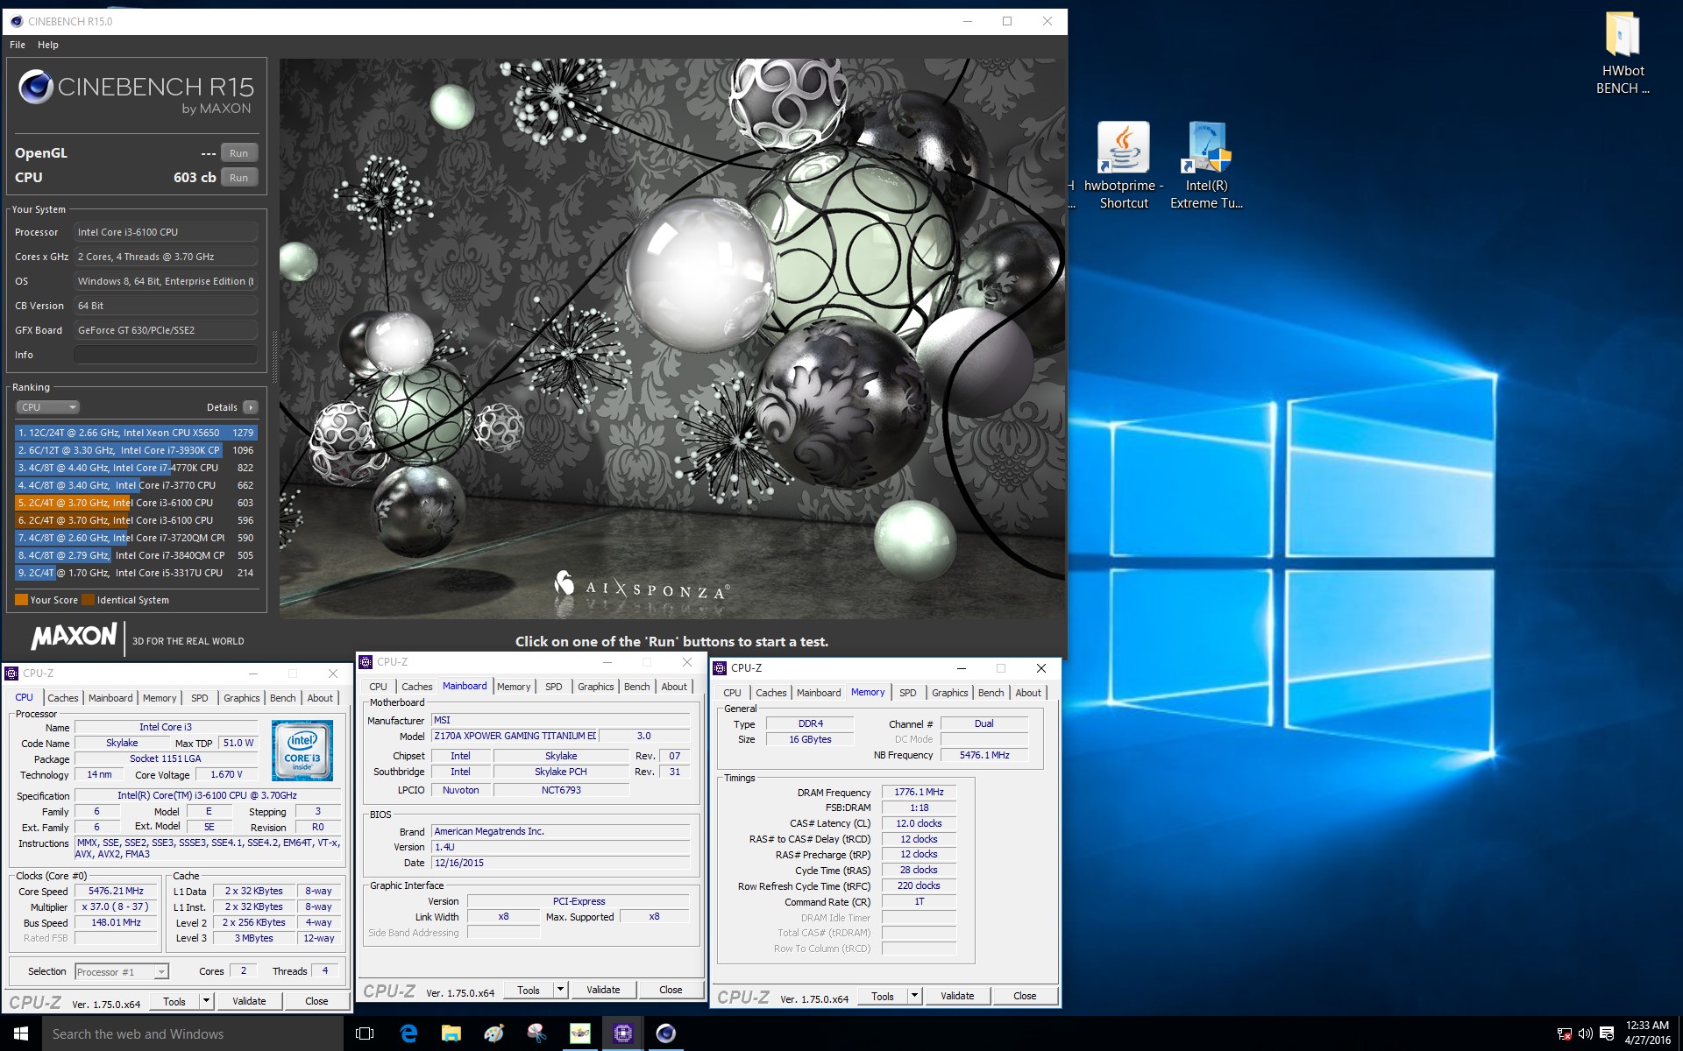1683x1051 pixels.
Task: Click the Processor field Intel Core i3-6100 CPU
Action: pyautogui.click(x=166, y=232)
